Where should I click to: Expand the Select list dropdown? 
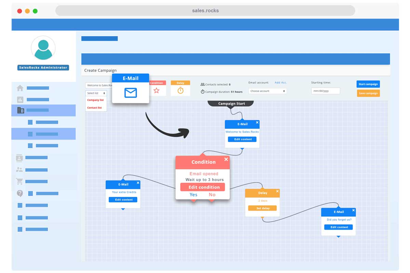96,93
